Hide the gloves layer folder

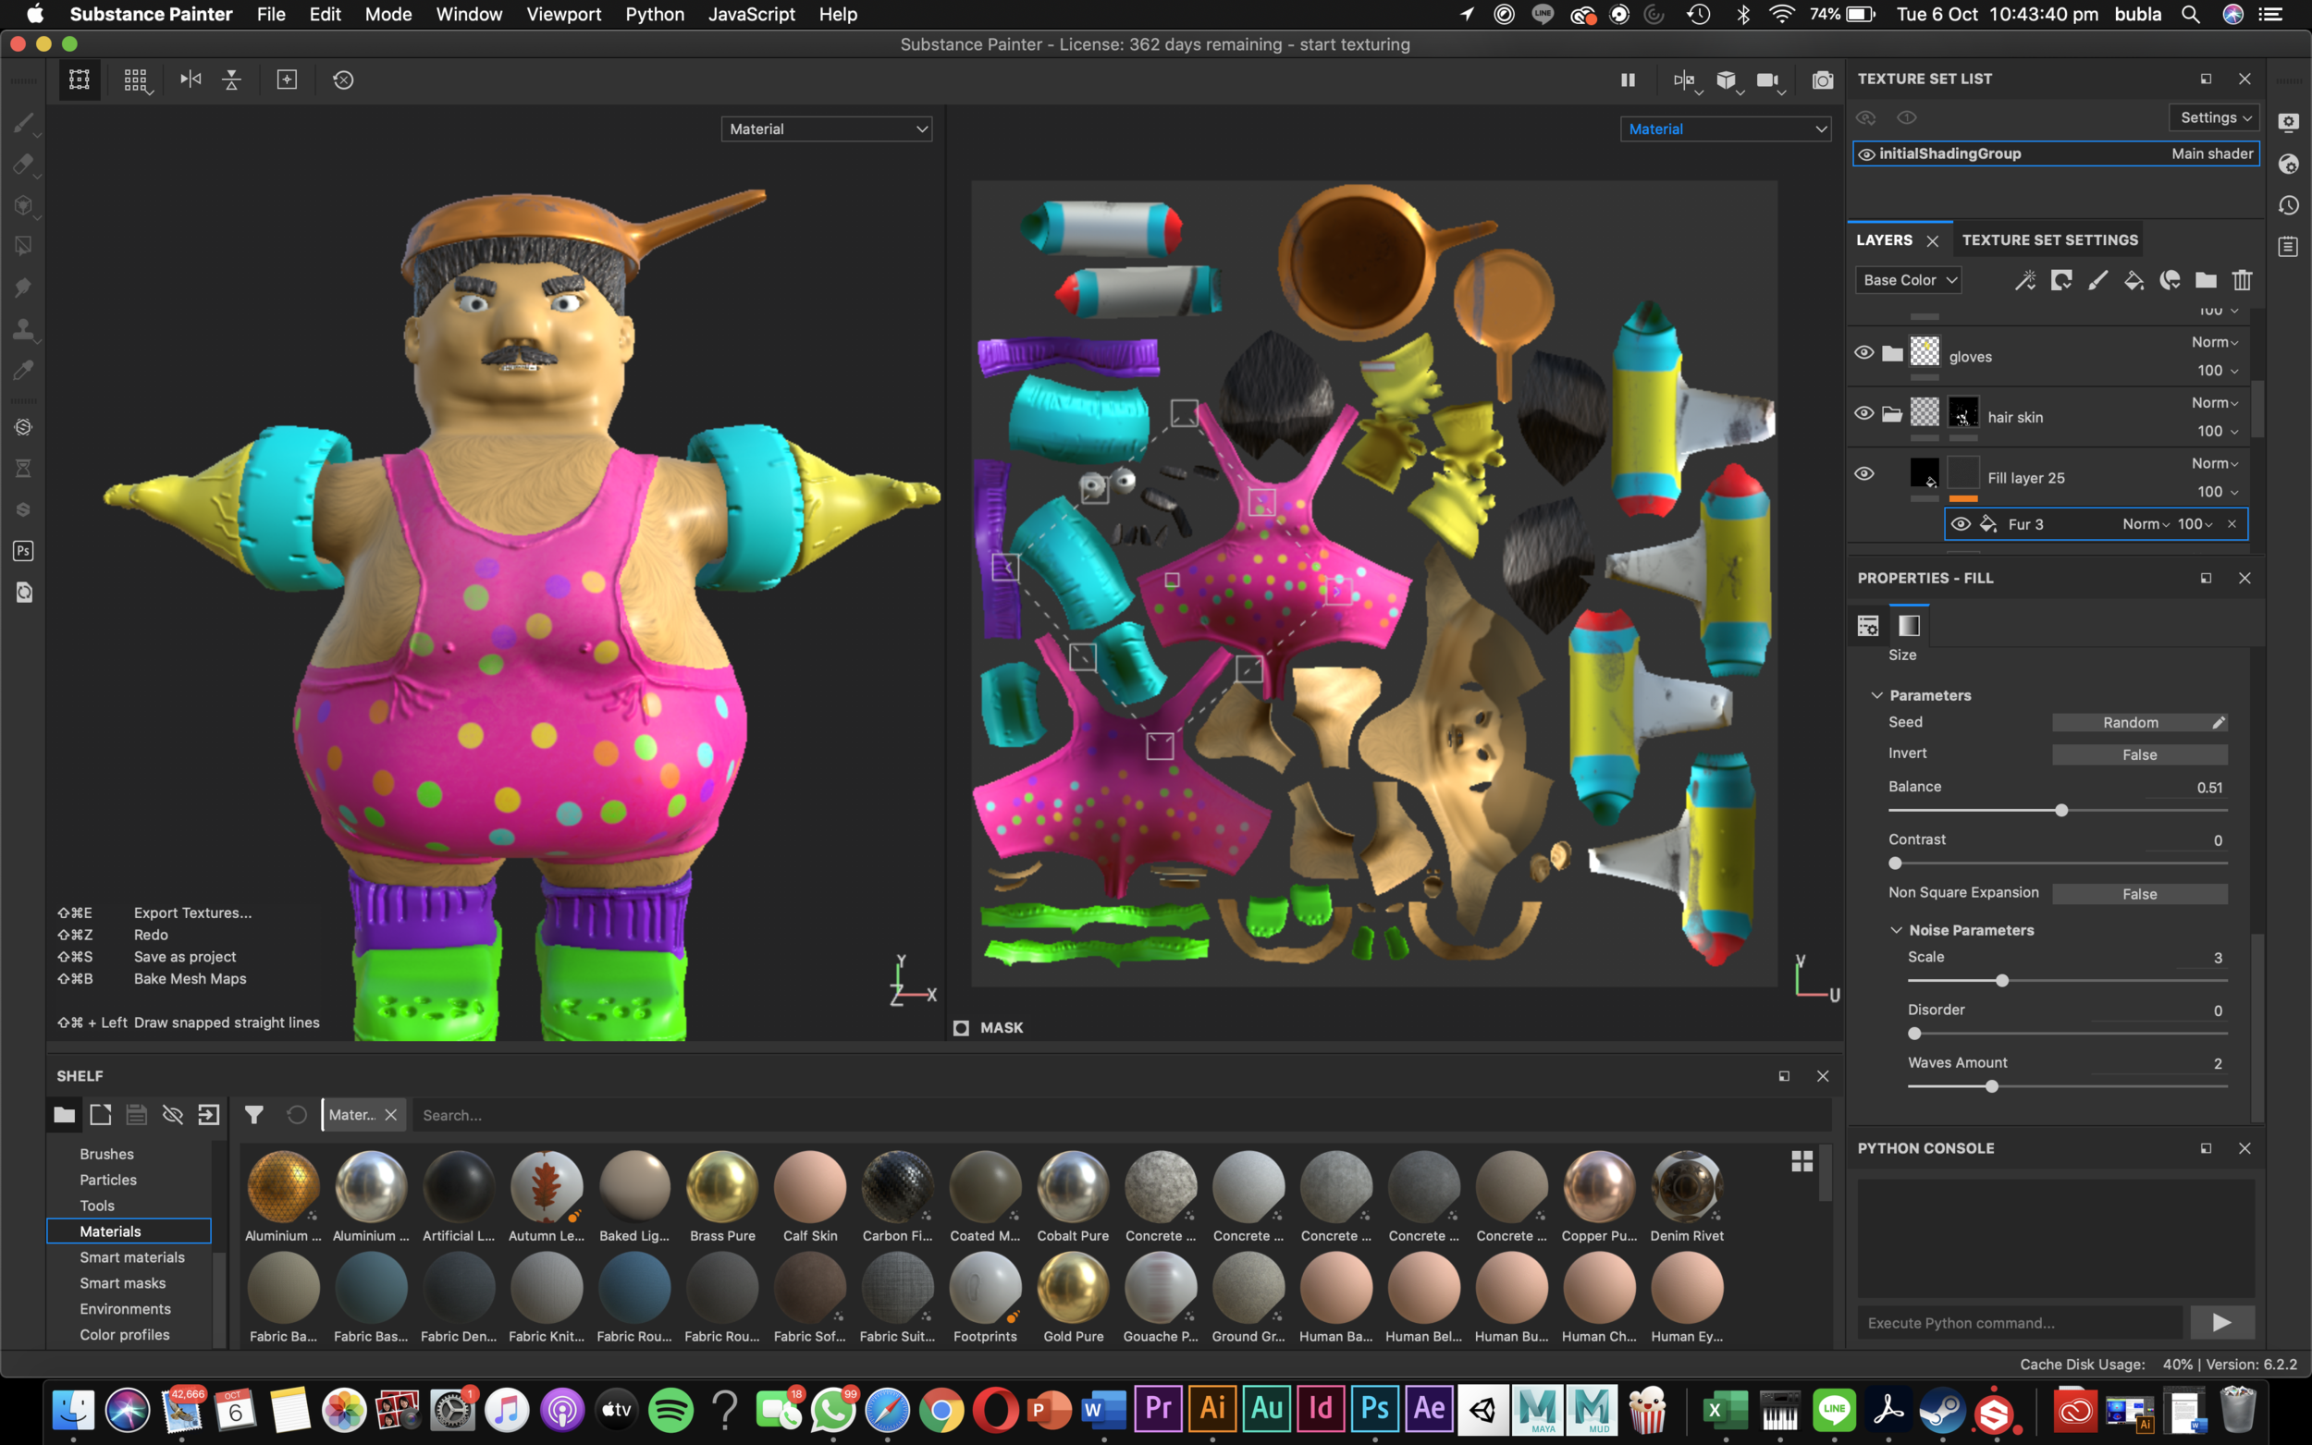pyautogui.click(x=1863, y=352)
